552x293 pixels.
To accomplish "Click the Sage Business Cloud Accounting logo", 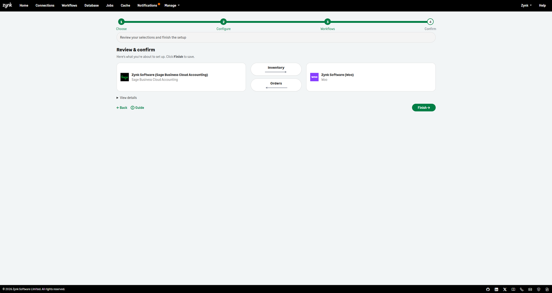I will (124, 77).
